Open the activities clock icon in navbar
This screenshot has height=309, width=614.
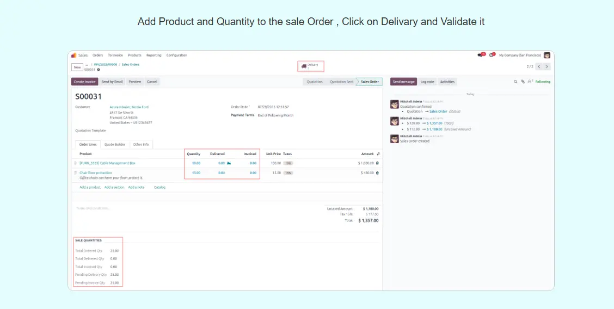492,55
